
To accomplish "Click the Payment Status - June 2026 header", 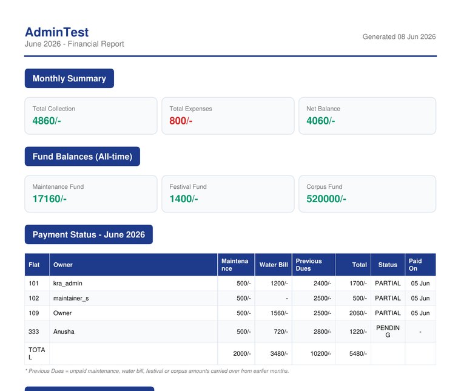I will pos(89,234).
